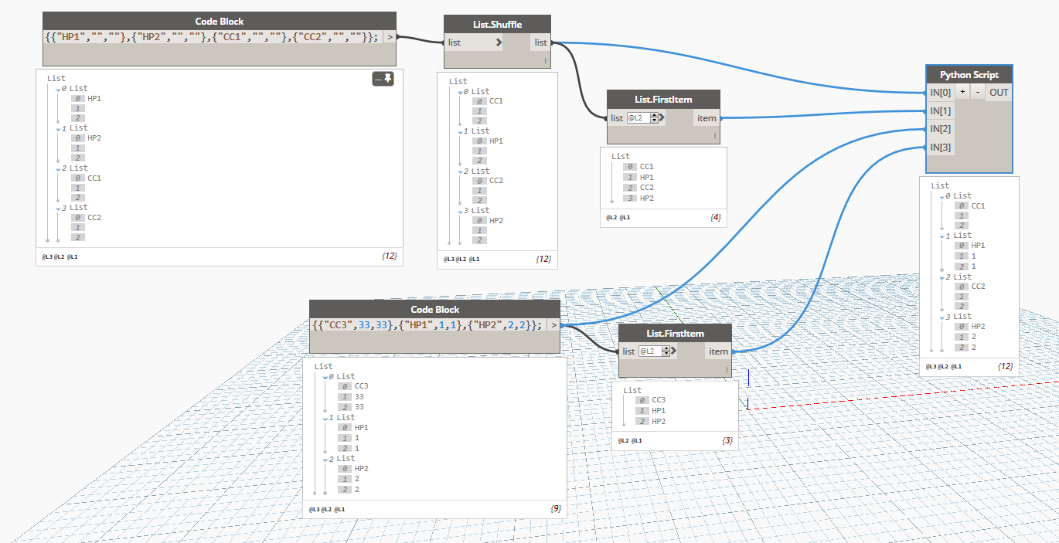
Task: Click value HP1 in the three-item List.FirstItem preview
Action: coord(659,411)
